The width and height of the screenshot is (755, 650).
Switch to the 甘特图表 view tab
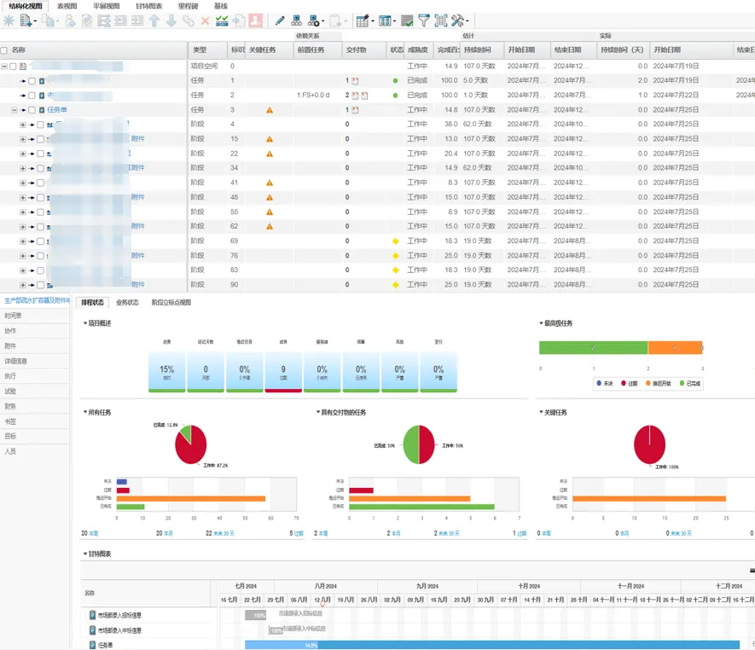[x=148, y=6]
